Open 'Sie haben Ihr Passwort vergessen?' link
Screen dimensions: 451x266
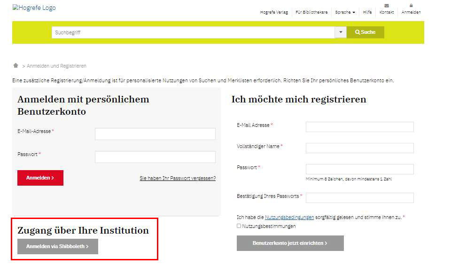[178, 178]
